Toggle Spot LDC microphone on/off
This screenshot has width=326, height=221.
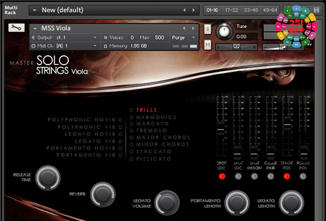(x=222, y=177)
